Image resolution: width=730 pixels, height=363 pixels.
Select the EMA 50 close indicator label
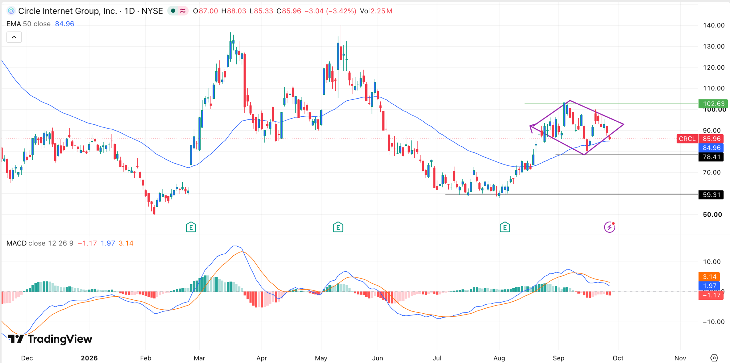[29, 24]
